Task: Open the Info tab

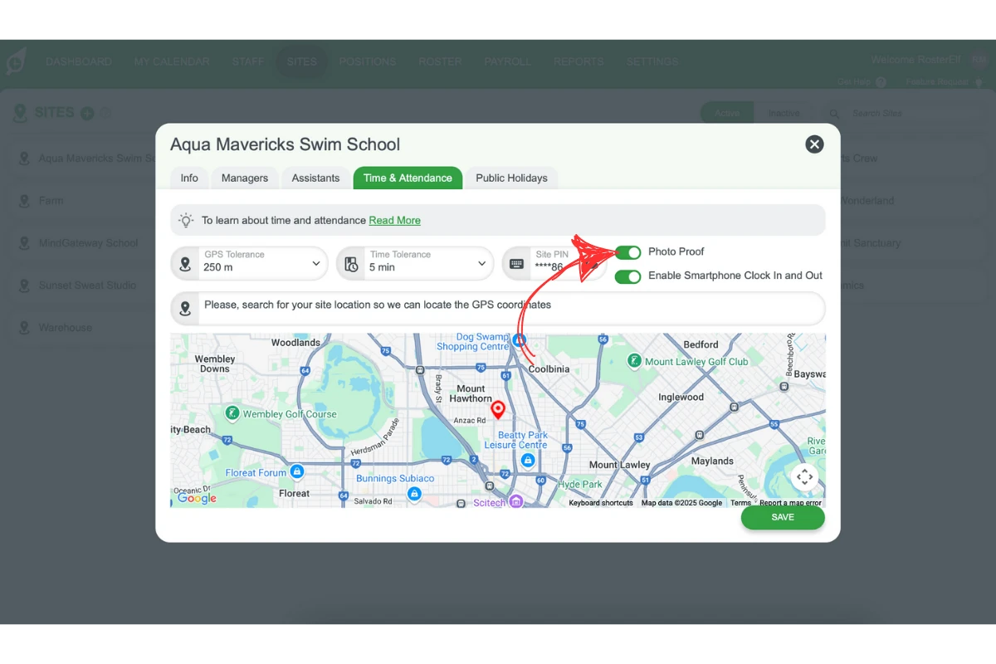Action: click(189, 178)
